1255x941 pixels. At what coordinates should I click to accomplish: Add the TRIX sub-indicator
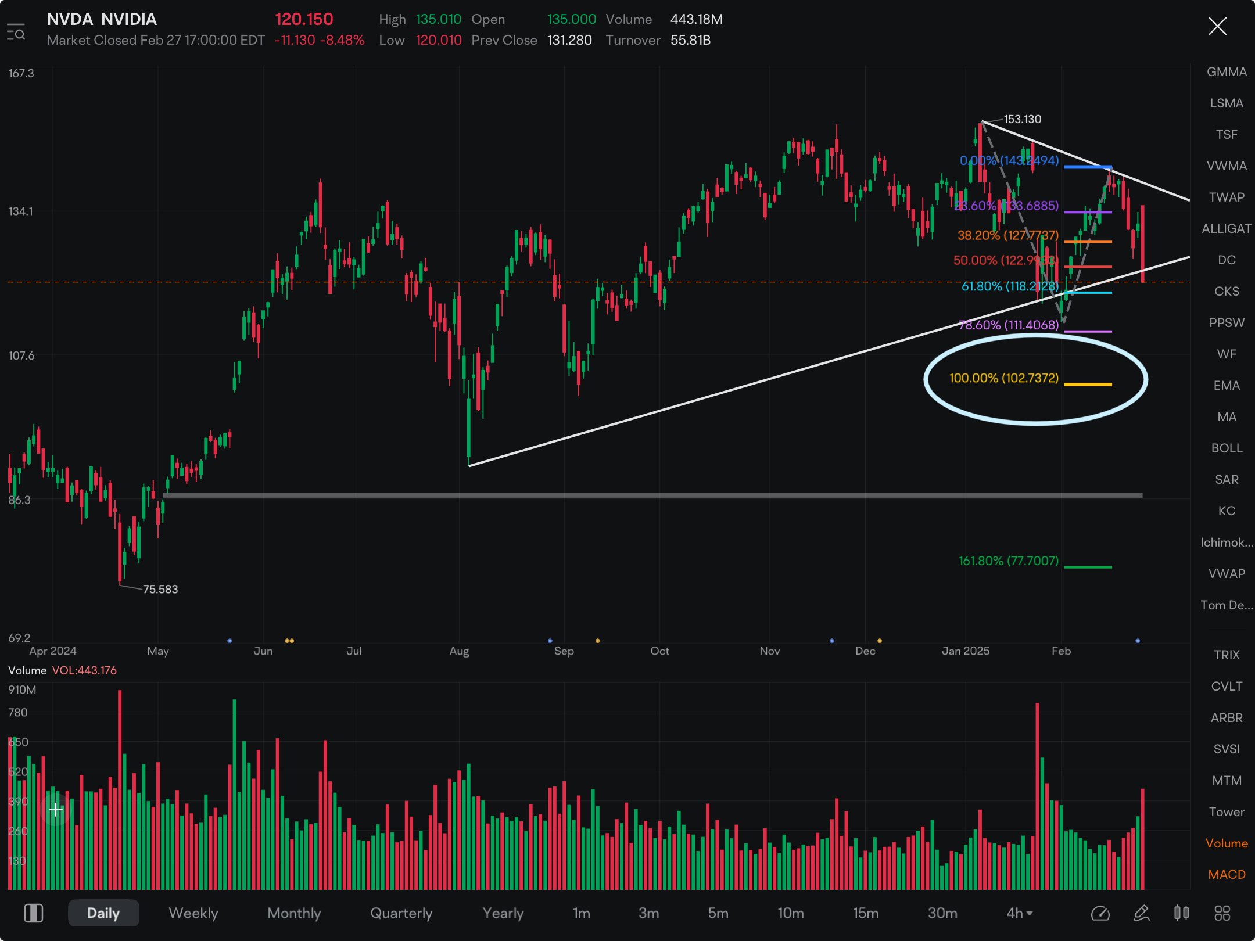pyautogui.click(x=1227, y=655)
